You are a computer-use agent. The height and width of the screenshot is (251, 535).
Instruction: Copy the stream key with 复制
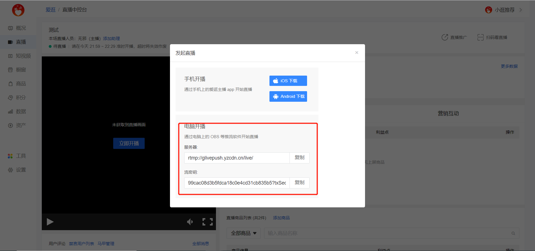[300, 183]
